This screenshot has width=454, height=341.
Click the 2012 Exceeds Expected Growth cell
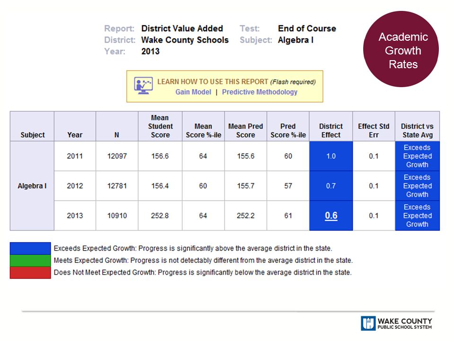click(x=417, y=186)
